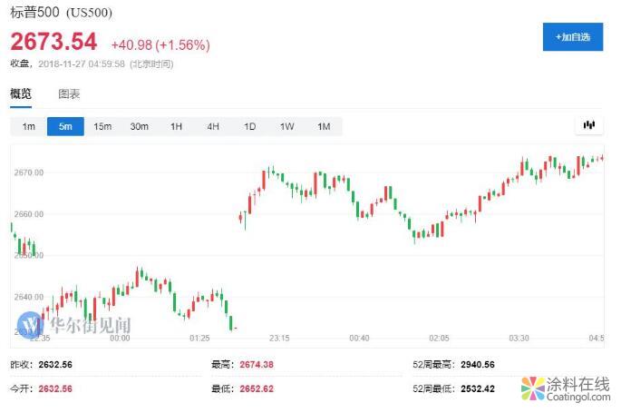Show the 1M monthly chart
This screenshot has height=413, width=621.
[323, 127]
